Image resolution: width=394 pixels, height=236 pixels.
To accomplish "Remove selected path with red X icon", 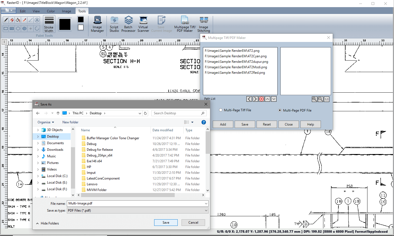I will point(261,99).
